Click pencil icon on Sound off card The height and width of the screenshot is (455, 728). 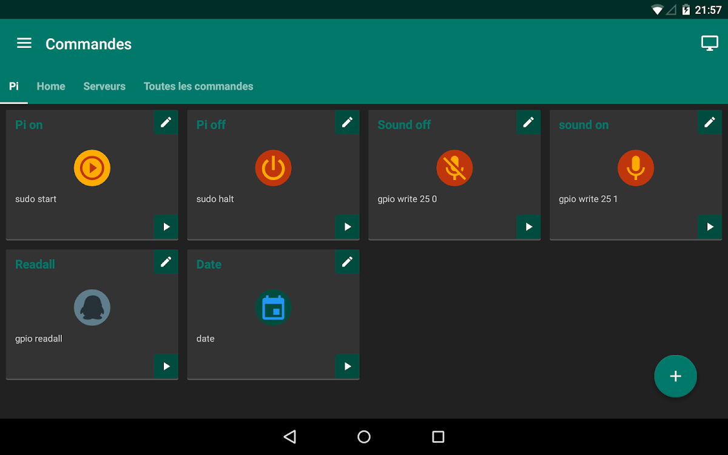pyautogui.click(x=528, y=123)
